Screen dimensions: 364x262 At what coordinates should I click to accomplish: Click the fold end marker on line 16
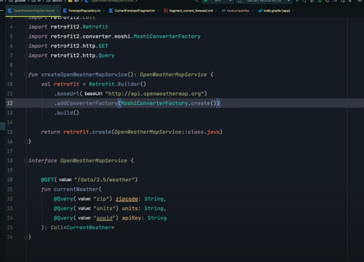coord(26,141)
